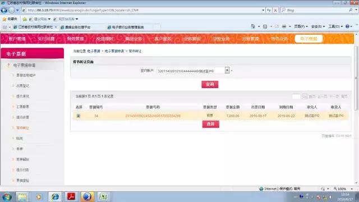Click the quick tabs grid icon
This screenshot has height=202, width=359.
[5, 27]
